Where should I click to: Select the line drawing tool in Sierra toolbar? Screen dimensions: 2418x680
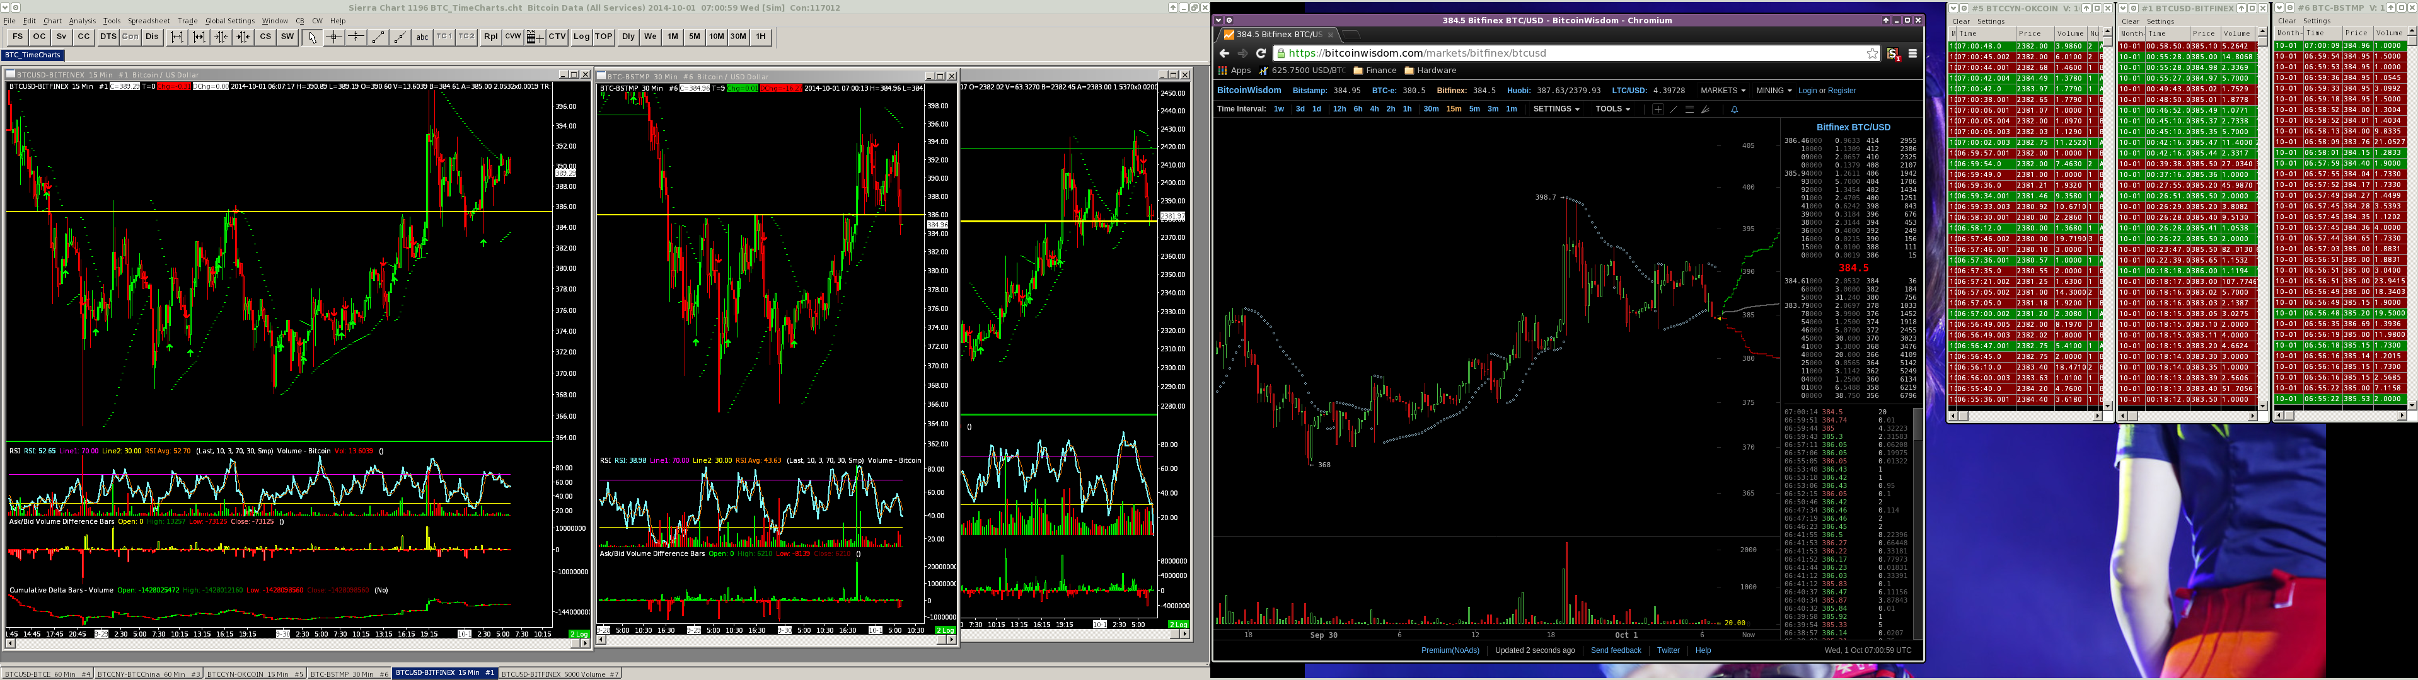click(x=378, y=37)
